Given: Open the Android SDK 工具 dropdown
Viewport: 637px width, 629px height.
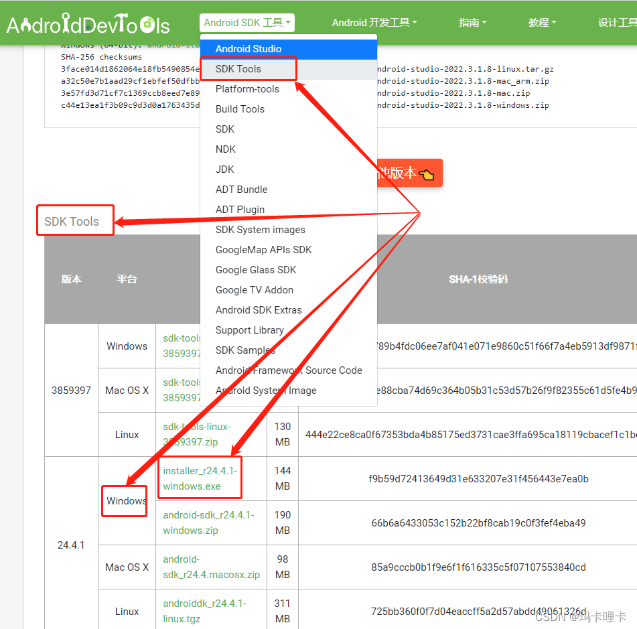Looking at the screenshot, I should [247, 23].
